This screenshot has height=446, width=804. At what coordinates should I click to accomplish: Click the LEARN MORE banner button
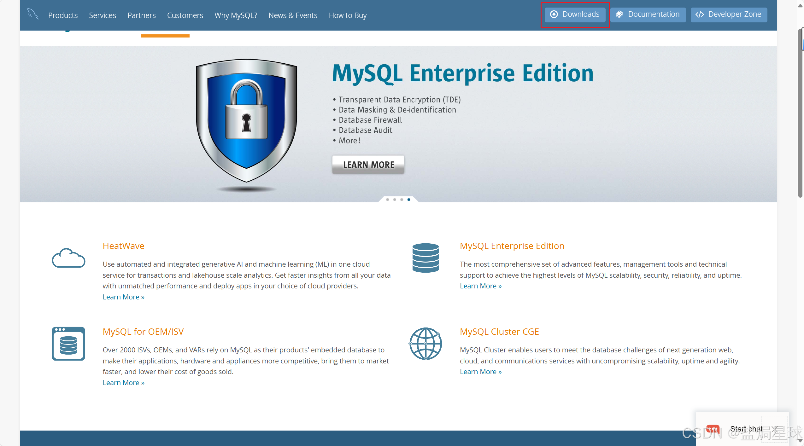click(x=368, y=165)
